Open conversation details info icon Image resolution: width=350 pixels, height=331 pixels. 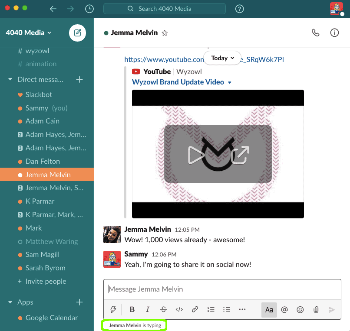tap(334, 33)
